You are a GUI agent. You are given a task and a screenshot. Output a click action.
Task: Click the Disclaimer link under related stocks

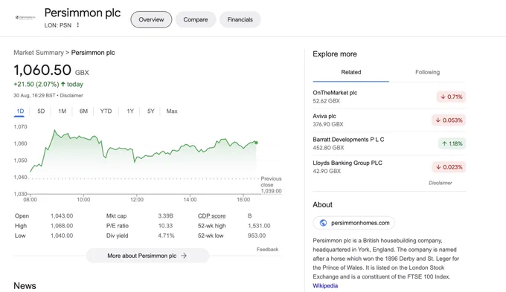point(441,183)
